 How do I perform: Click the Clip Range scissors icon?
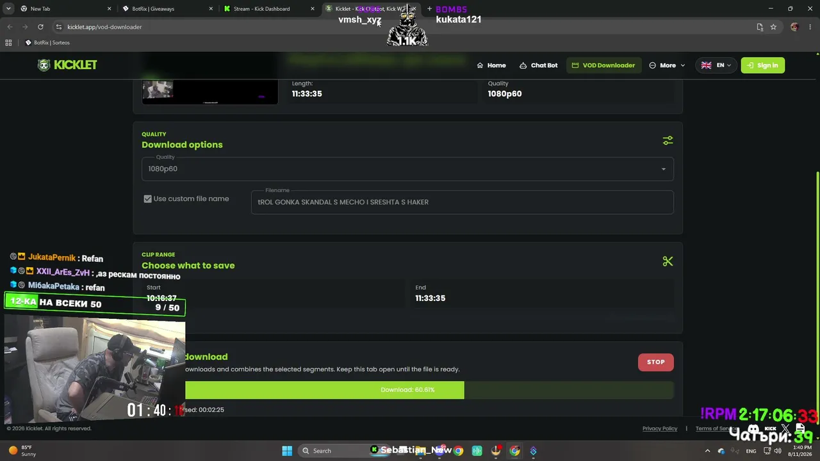point(668,261)
